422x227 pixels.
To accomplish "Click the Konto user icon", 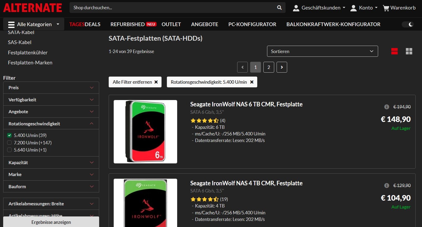I will click(354, 8).
